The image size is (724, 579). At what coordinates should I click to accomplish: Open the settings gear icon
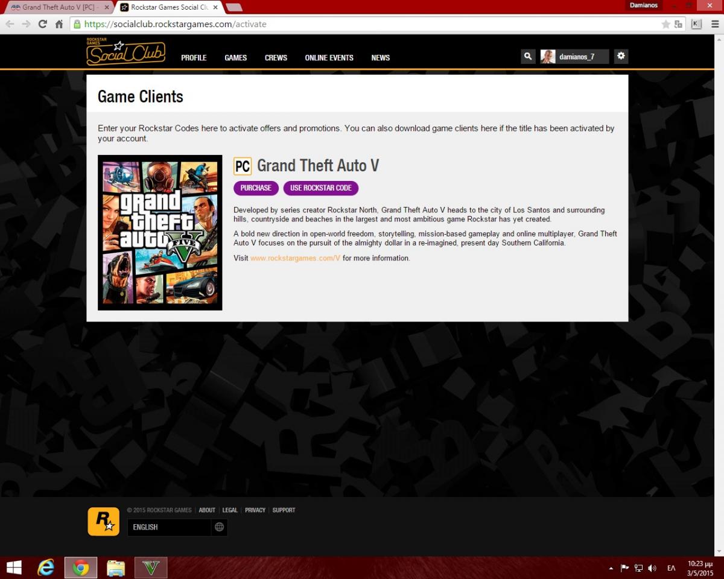[621, 56]
